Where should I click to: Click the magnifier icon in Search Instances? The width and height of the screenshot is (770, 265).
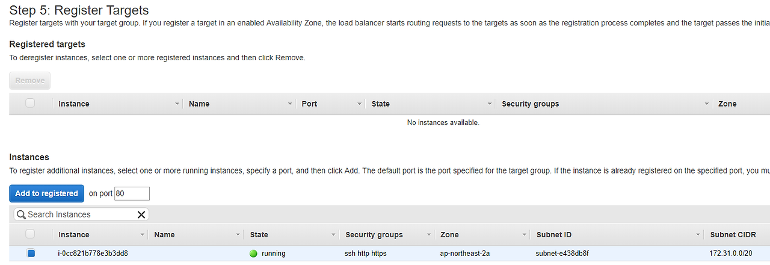(x=21, y=214)
